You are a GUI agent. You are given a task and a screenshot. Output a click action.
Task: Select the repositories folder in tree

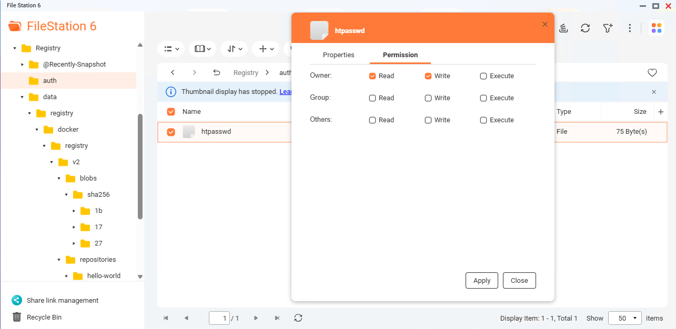pyautogui.click(x=98, y=260)
